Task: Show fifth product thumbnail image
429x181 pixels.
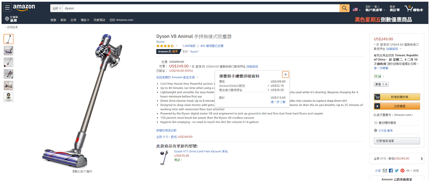Action: point(9,86)
